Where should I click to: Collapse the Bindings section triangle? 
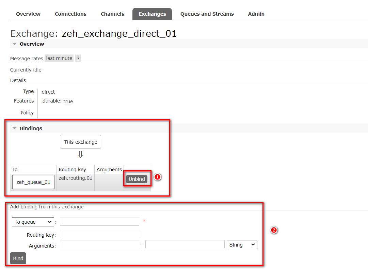(15, 128)
